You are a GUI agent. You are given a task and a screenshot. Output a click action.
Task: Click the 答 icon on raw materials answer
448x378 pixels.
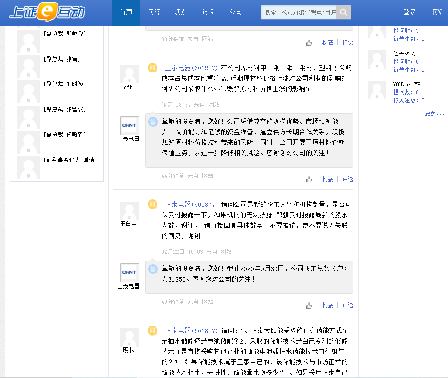(x=153, y=122)
